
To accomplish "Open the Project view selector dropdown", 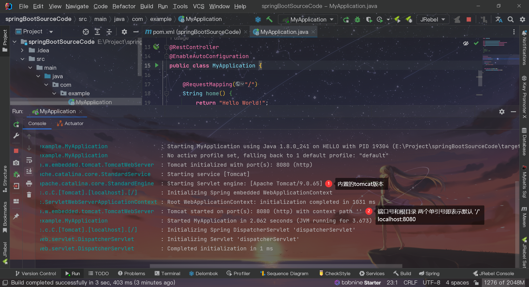I will tap(34, 32).
